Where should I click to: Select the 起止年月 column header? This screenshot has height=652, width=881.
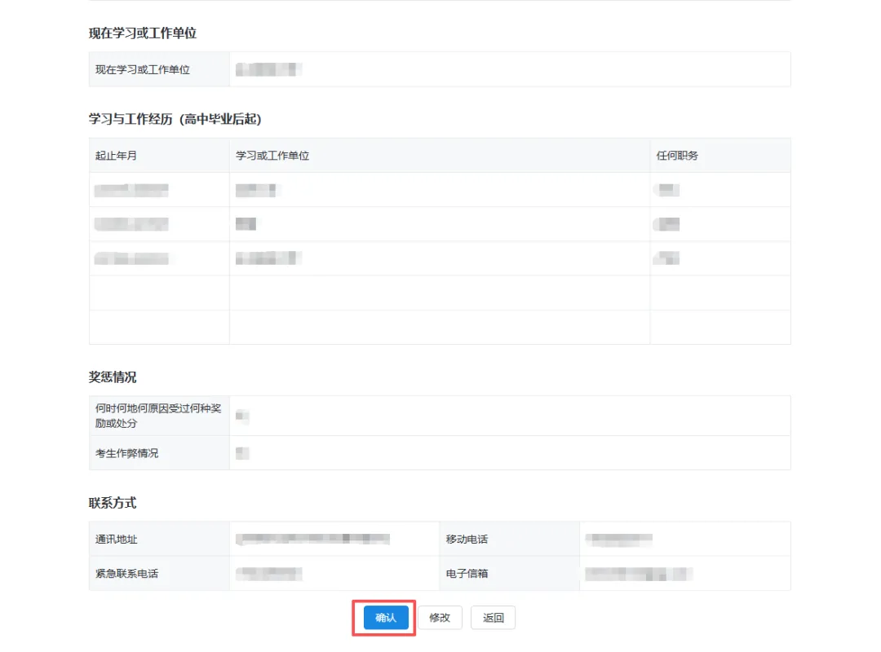point(116,156)
